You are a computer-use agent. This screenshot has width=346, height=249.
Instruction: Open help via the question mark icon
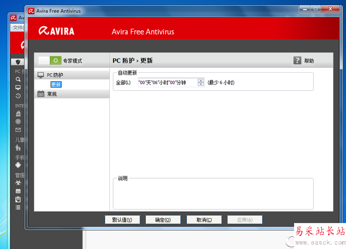[297, 61]
